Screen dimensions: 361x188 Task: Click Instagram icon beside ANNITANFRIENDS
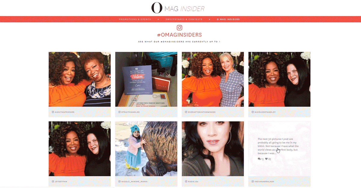click(53, 112)
